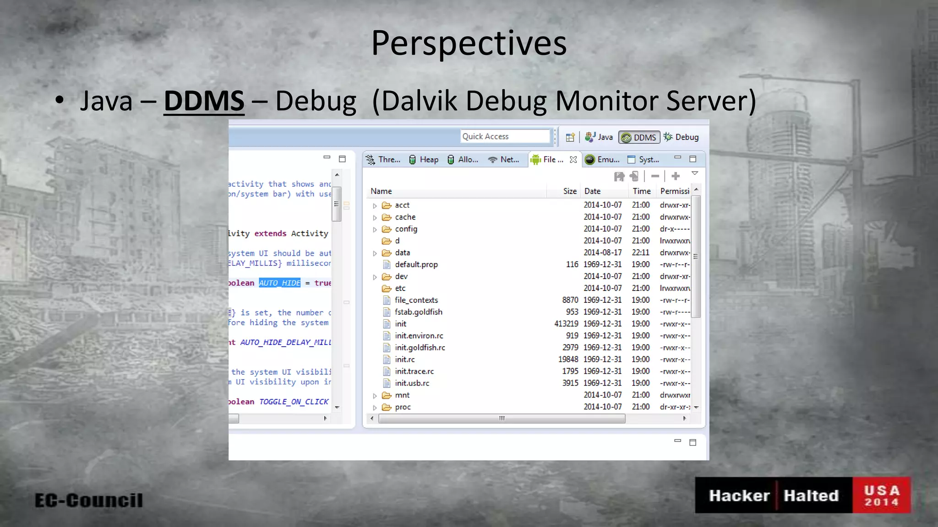Click AUTO_HIDE_DELAY_MILLIS in the code editor
938x527 pixels.
pos(286,343)
